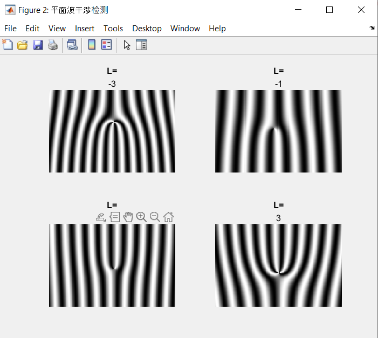The image size is (378, 338).
Task: Restore view with the Home icon
Action: click(168, 217)
